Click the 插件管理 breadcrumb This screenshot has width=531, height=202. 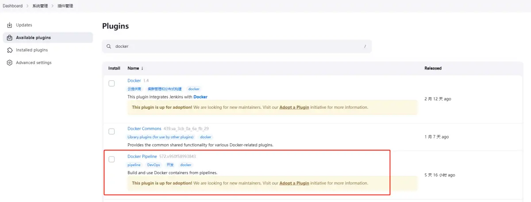tap(66, 6)
